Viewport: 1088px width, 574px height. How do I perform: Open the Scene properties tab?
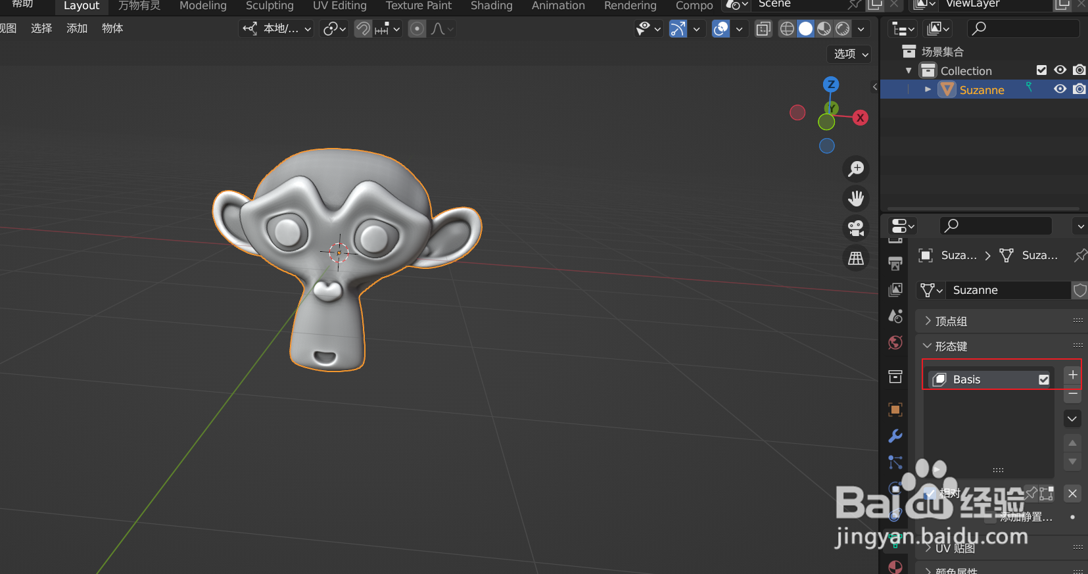[x=895, y=316]
